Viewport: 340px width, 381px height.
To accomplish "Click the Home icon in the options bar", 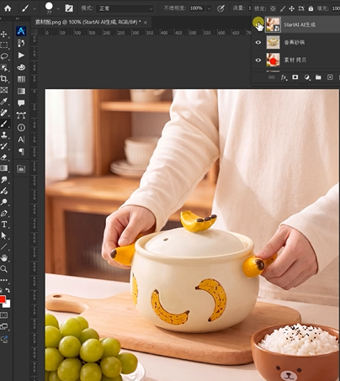I will coord(8,8).
